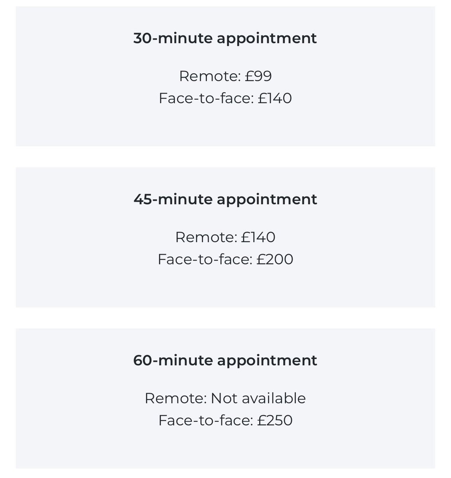Click the 60-minute appointment heading
451x478 pixels.
click(x=225, y=360)
